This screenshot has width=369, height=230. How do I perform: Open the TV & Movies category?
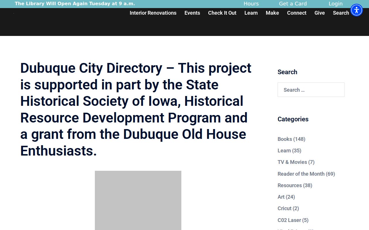(x=296, y=162)
